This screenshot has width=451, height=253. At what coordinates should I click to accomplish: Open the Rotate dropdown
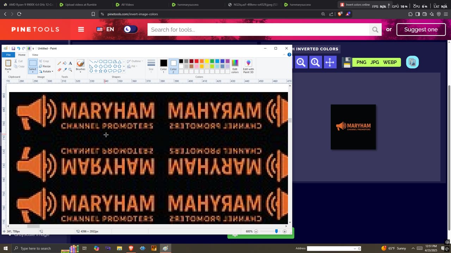pos(46,71)
